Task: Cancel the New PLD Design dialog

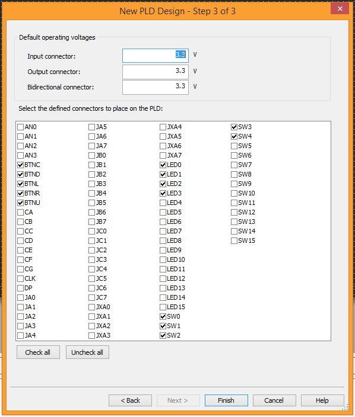Action: pyautogui.click(x=274, y=400)
